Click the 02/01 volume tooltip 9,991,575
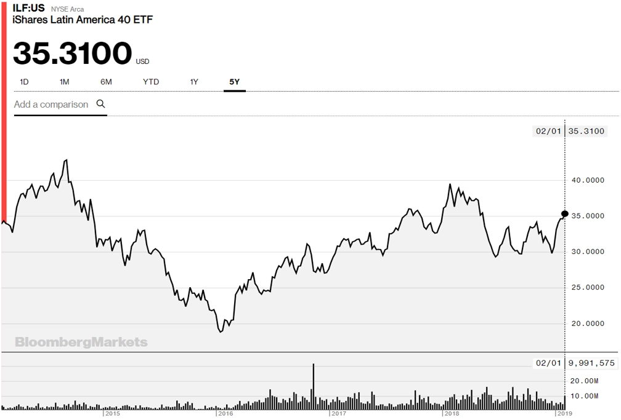621x420 pixels. 575,363
